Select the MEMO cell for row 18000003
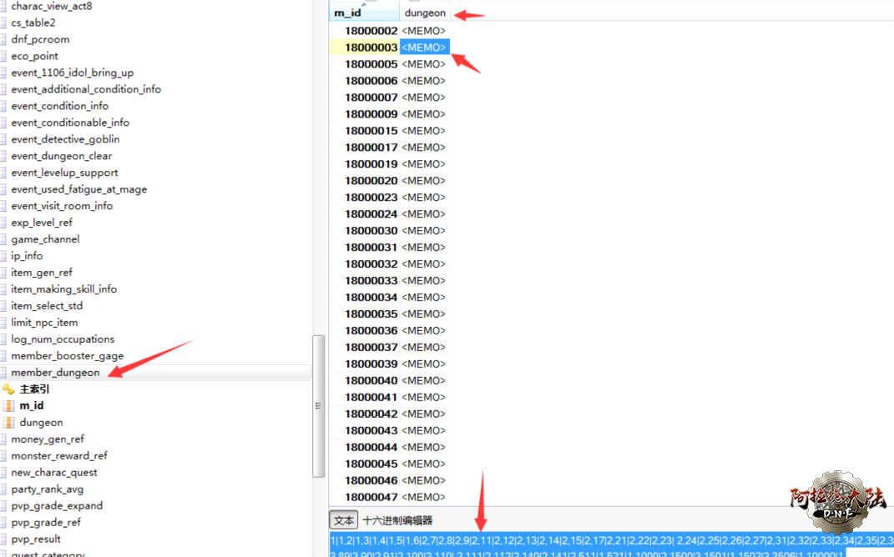Image resolution: width=894 pixels, height=557 pixels. [x=424, y=48]
